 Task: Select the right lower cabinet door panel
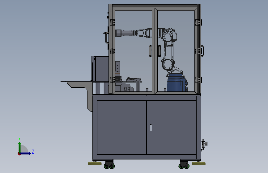tap(172, 127)
